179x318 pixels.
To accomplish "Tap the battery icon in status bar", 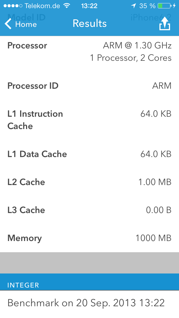I will [164, 6].
